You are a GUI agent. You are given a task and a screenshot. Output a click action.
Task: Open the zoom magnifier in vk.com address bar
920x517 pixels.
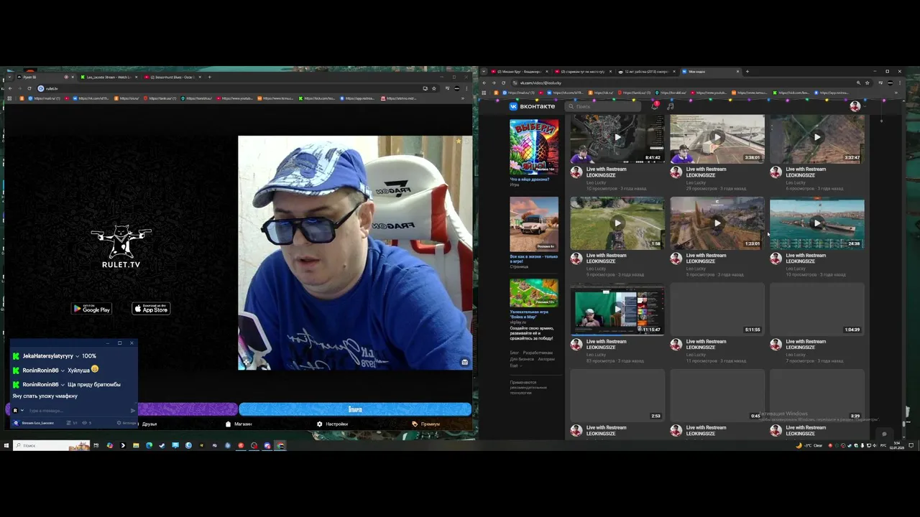(858, 83)
